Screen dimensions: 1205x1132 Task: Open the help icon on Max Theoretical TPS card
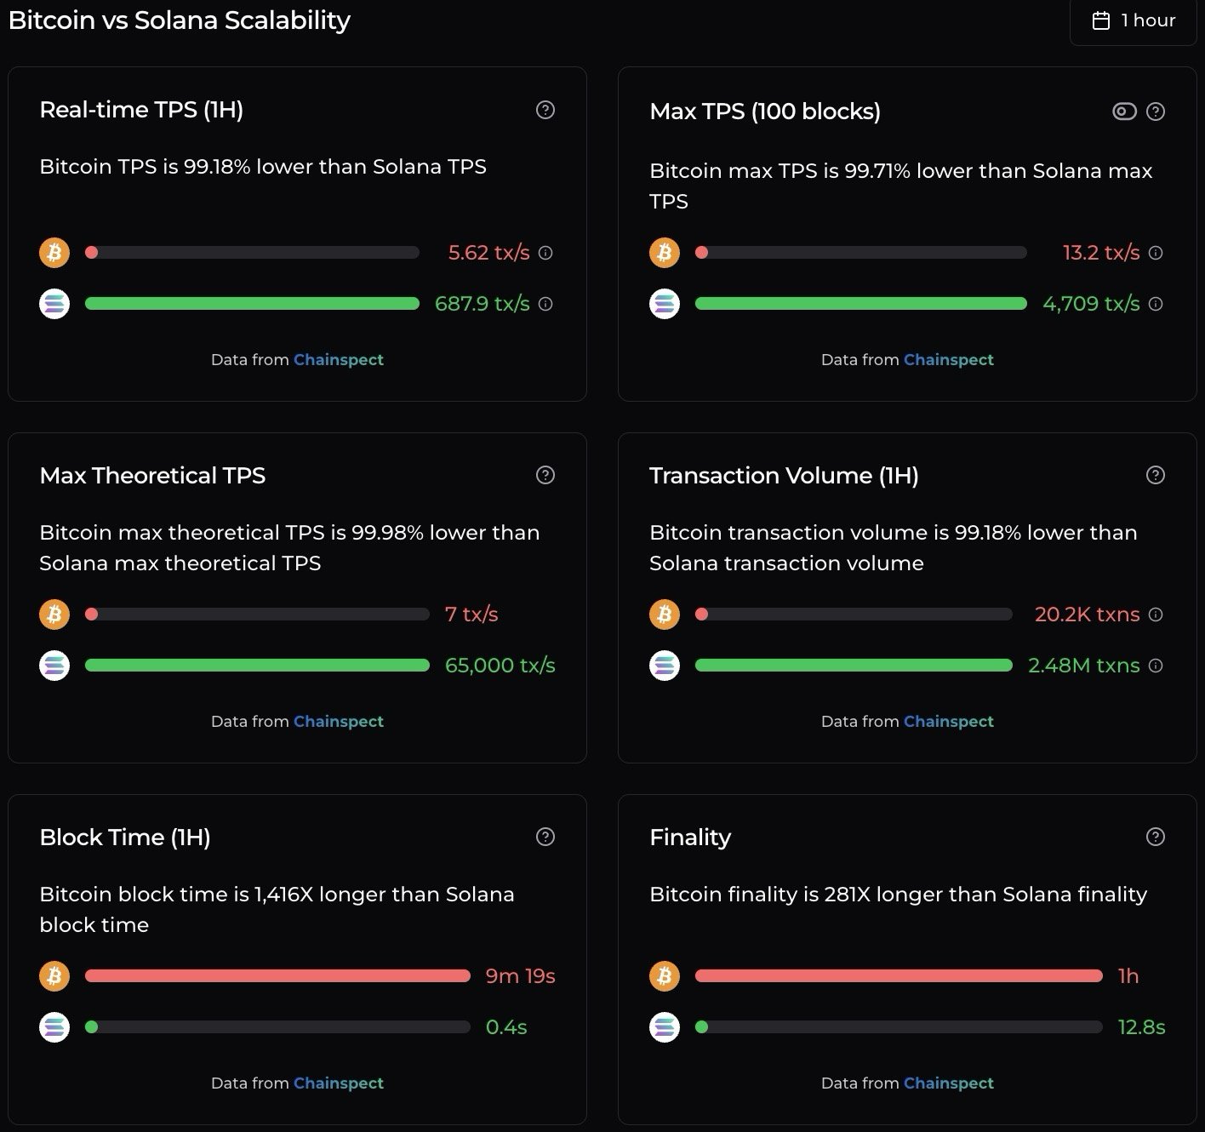545,475
